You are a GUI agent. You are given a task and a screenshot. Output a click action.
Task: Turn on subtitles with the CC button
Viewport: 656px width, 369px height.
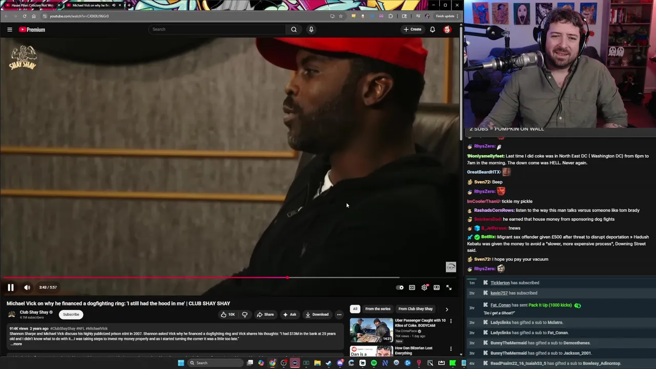[x=412, y=288]
